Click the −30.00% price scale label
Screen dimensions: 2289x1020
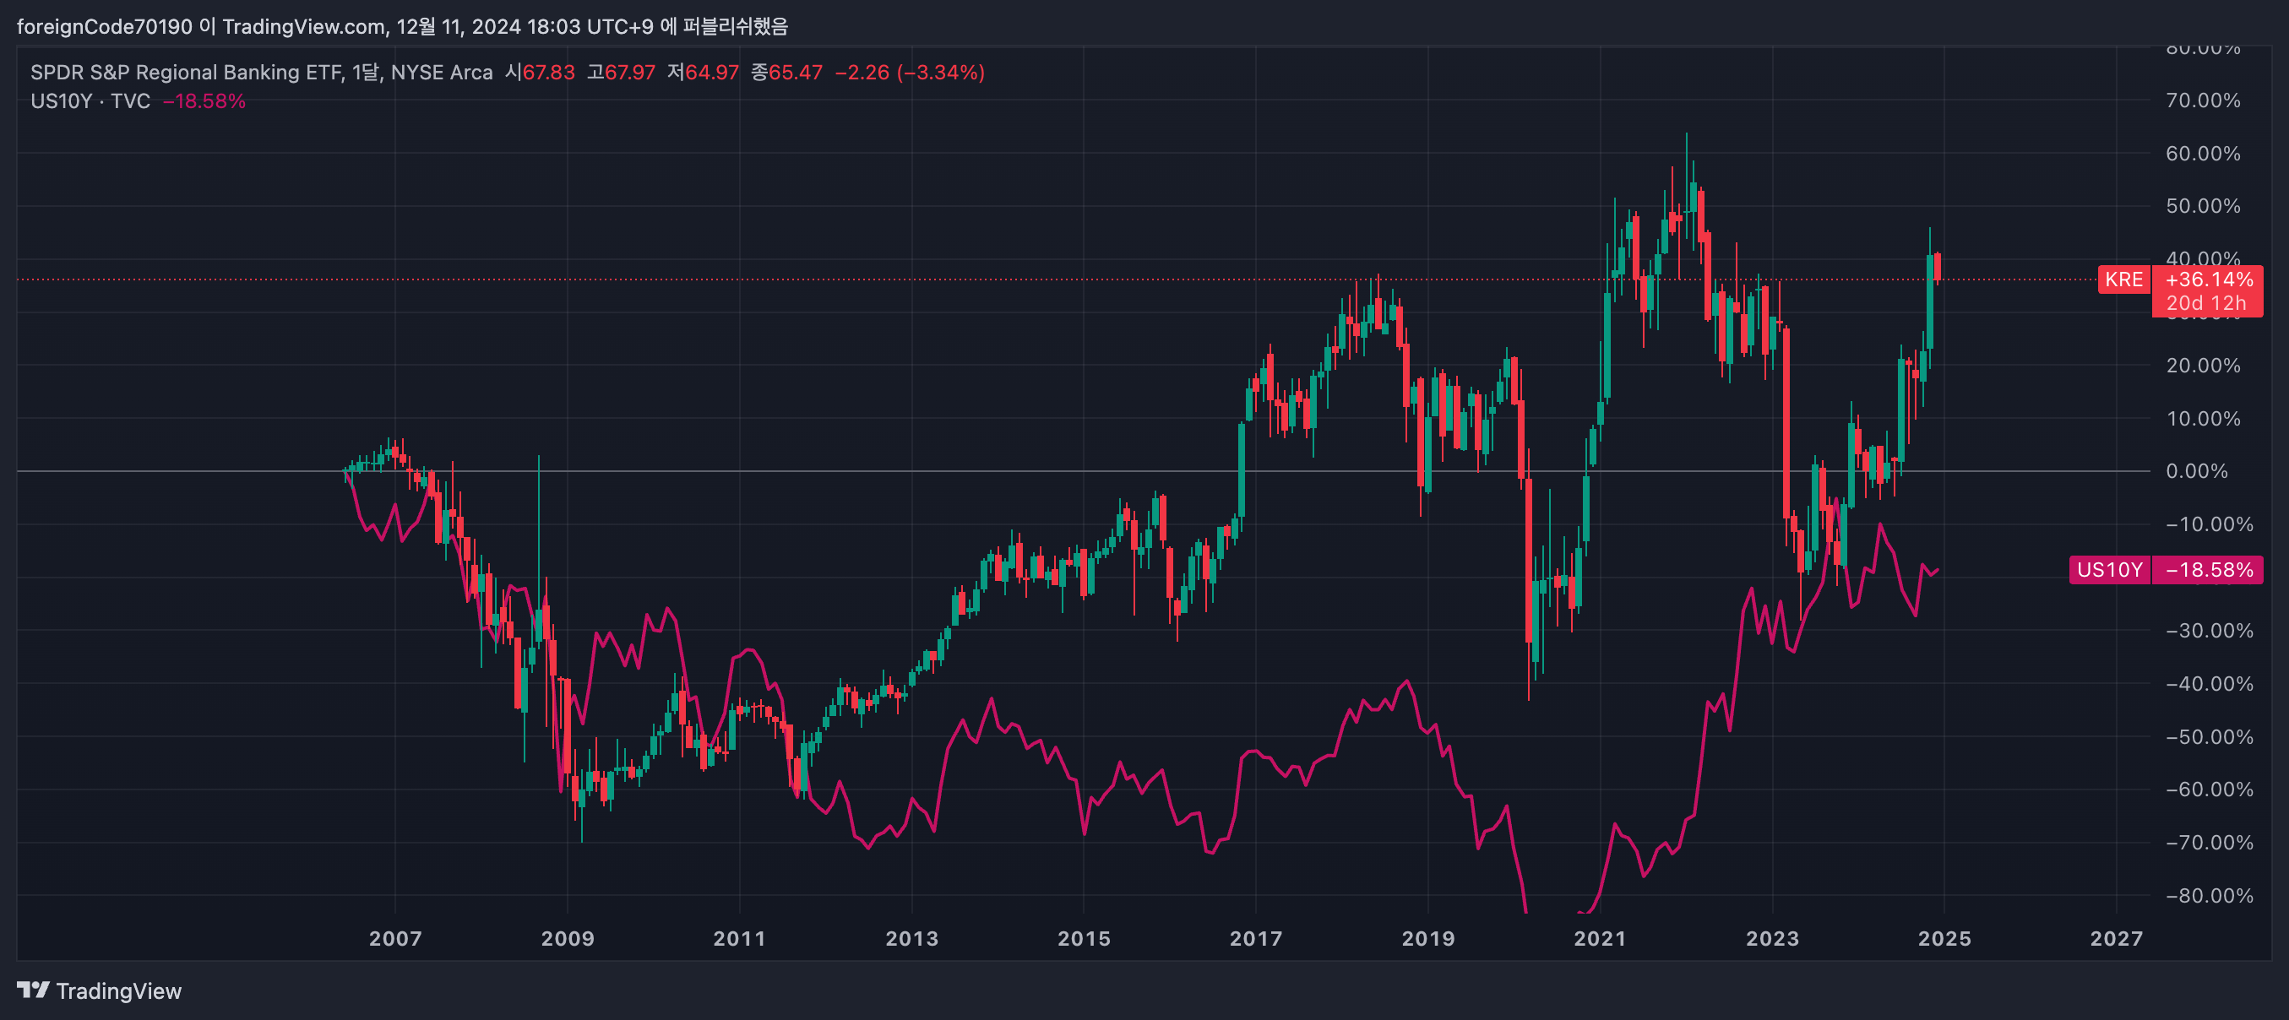pos(2209,631)
